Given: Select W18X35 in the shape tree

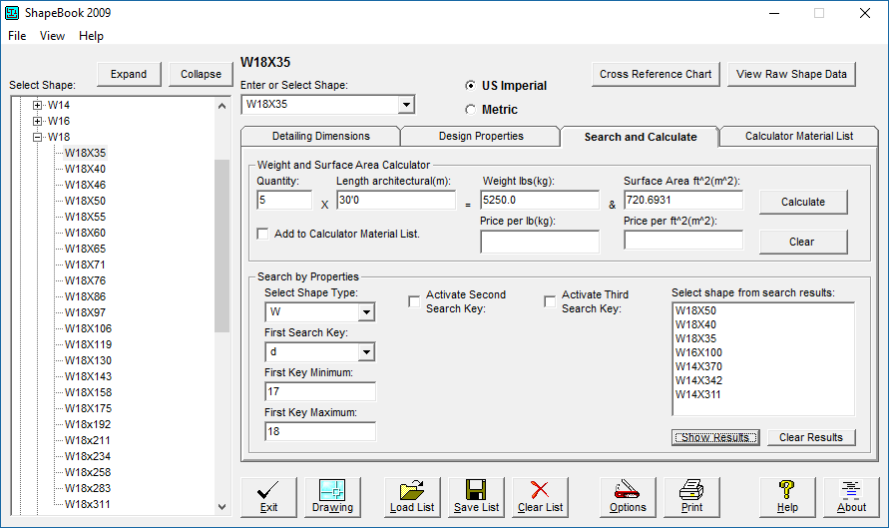Looking at the screenshot, I should 85,153.
